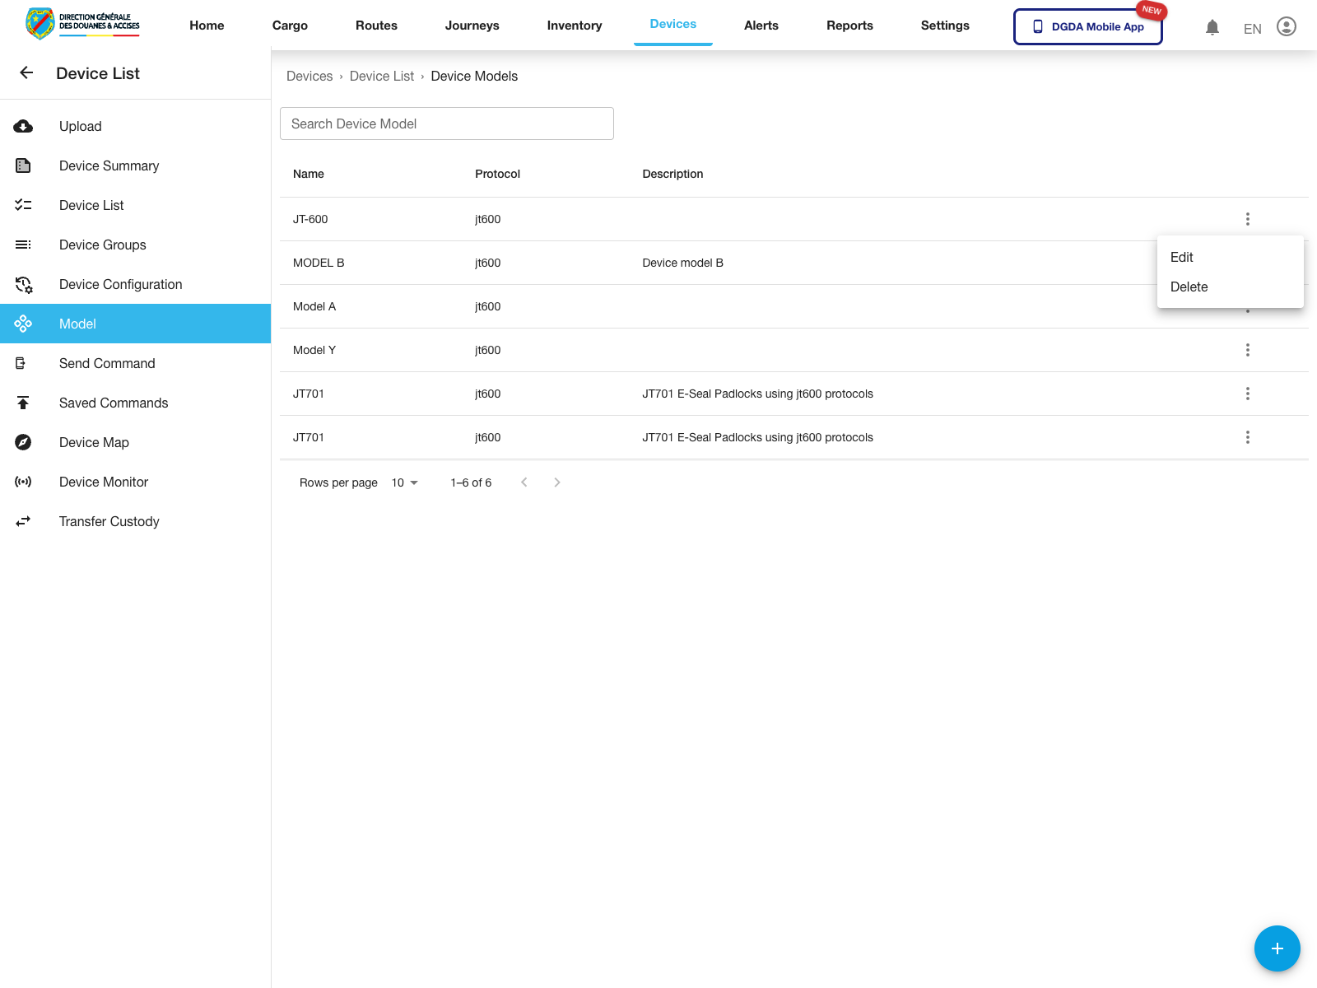The width and height of the screenshot is (1317, 988).
Task: Select the Upload icon in the sidebar
Action: point(24,126)
